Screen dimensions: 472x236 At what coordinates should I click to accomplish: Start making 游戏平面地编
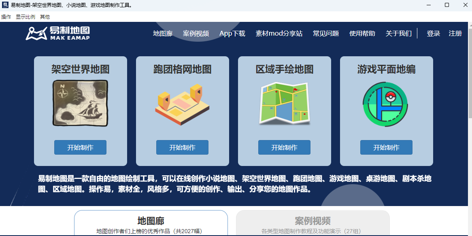(x=387, y=147)
